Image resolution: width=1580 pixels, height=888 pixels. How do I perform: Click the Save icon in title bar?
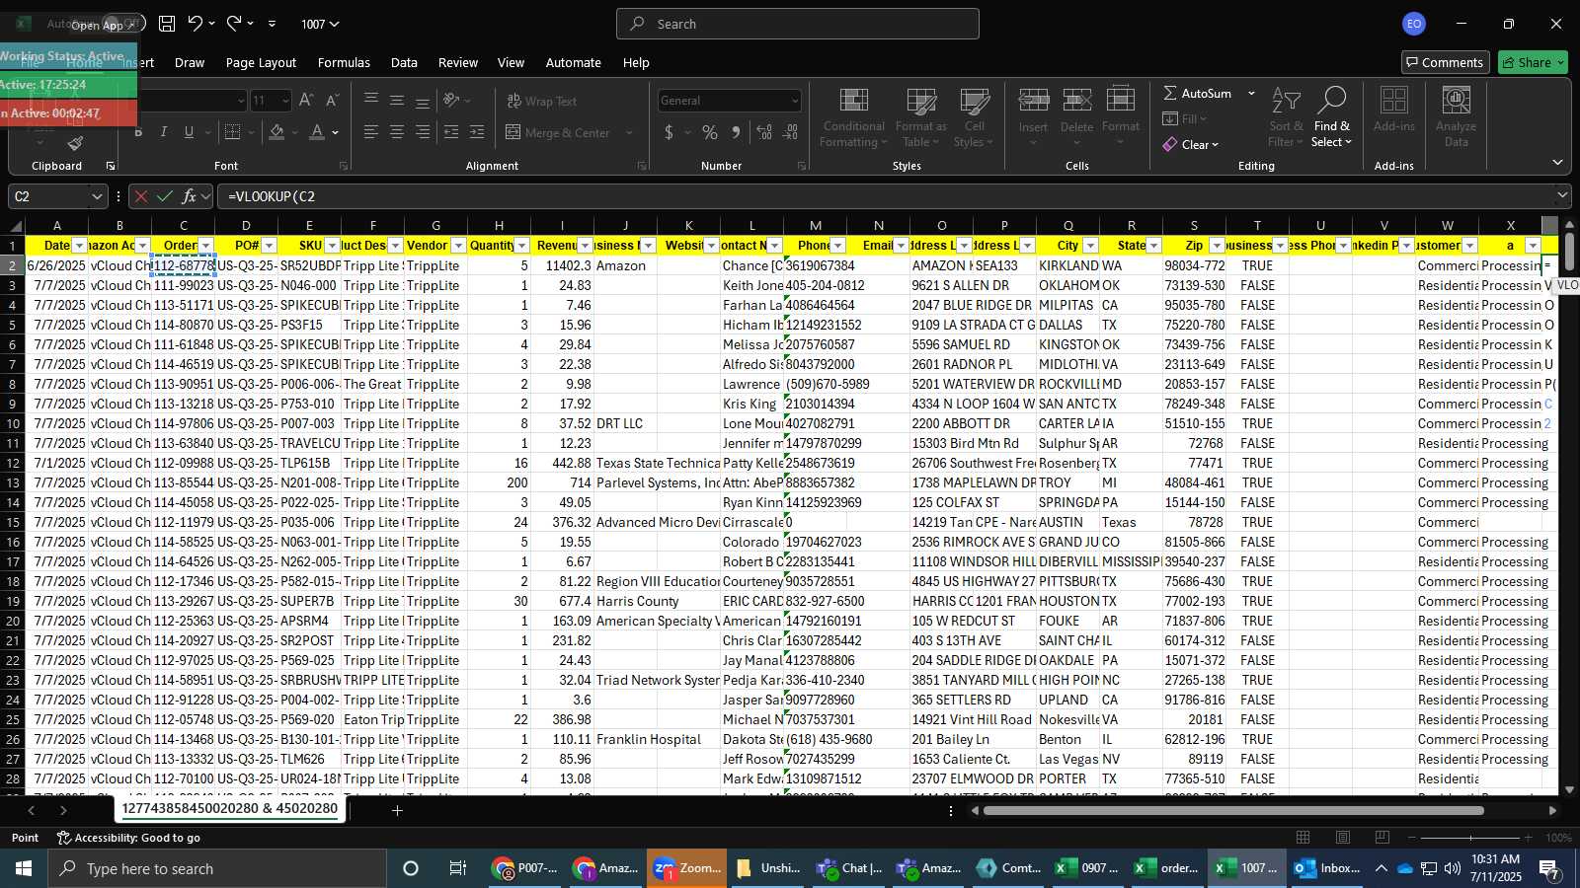pyautogui.click(x=167, y=24)
